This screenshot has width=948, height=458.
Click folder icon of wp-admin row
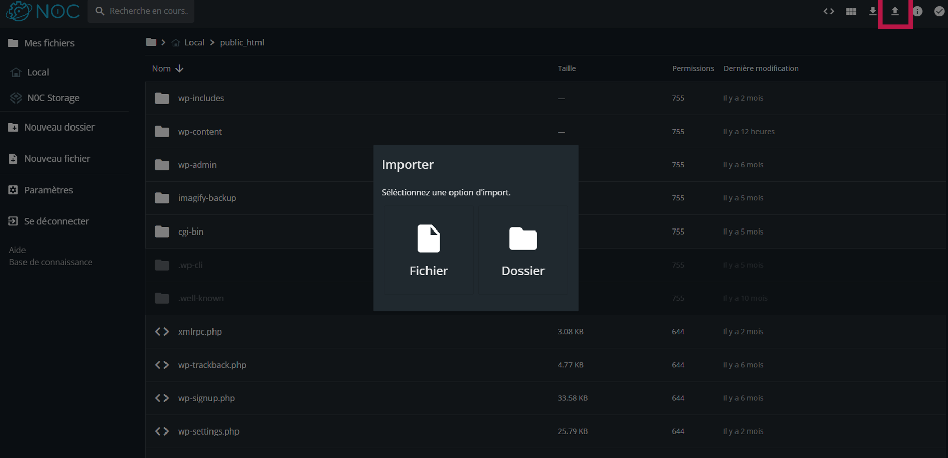tap(162, 165)
